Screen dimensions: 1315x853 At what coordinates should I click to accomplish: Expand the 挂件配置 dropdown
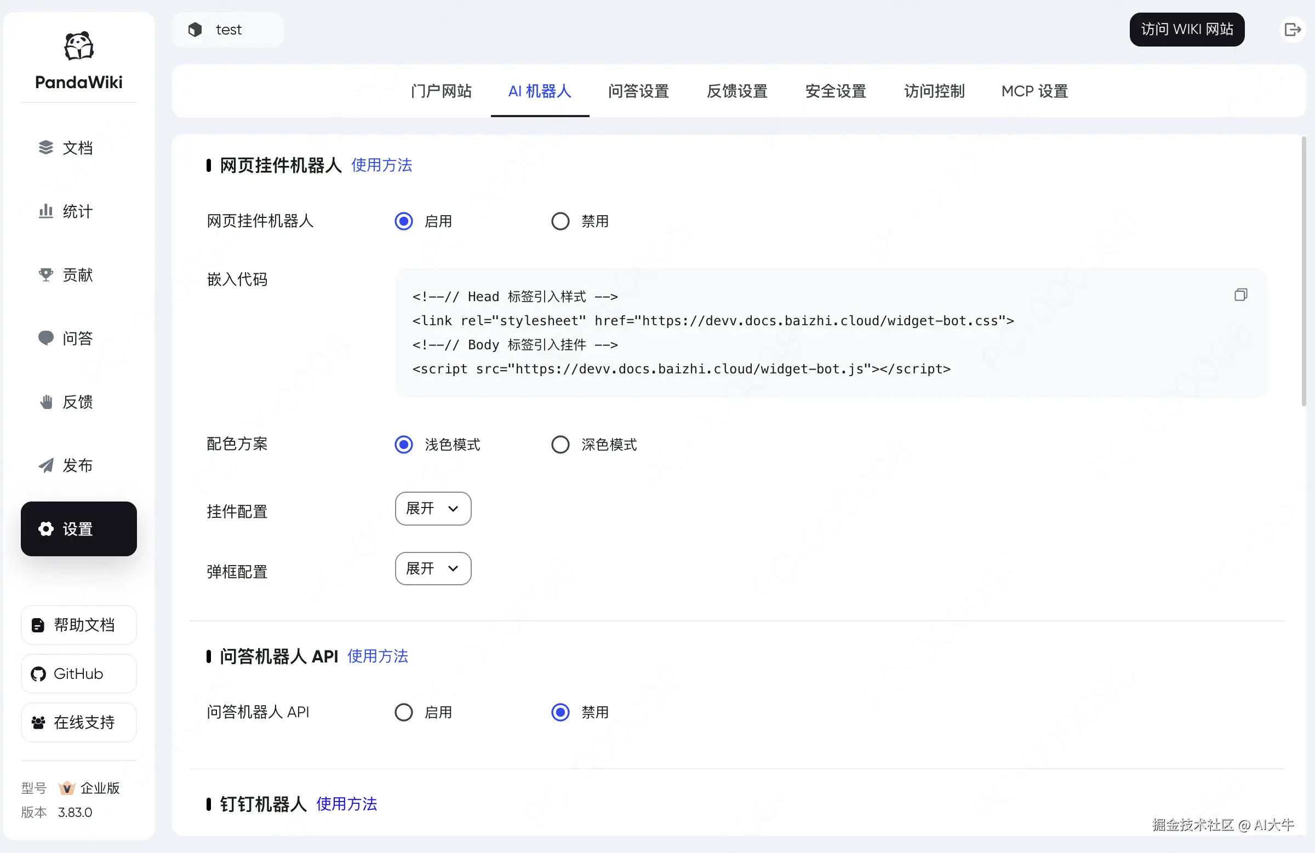433,509
